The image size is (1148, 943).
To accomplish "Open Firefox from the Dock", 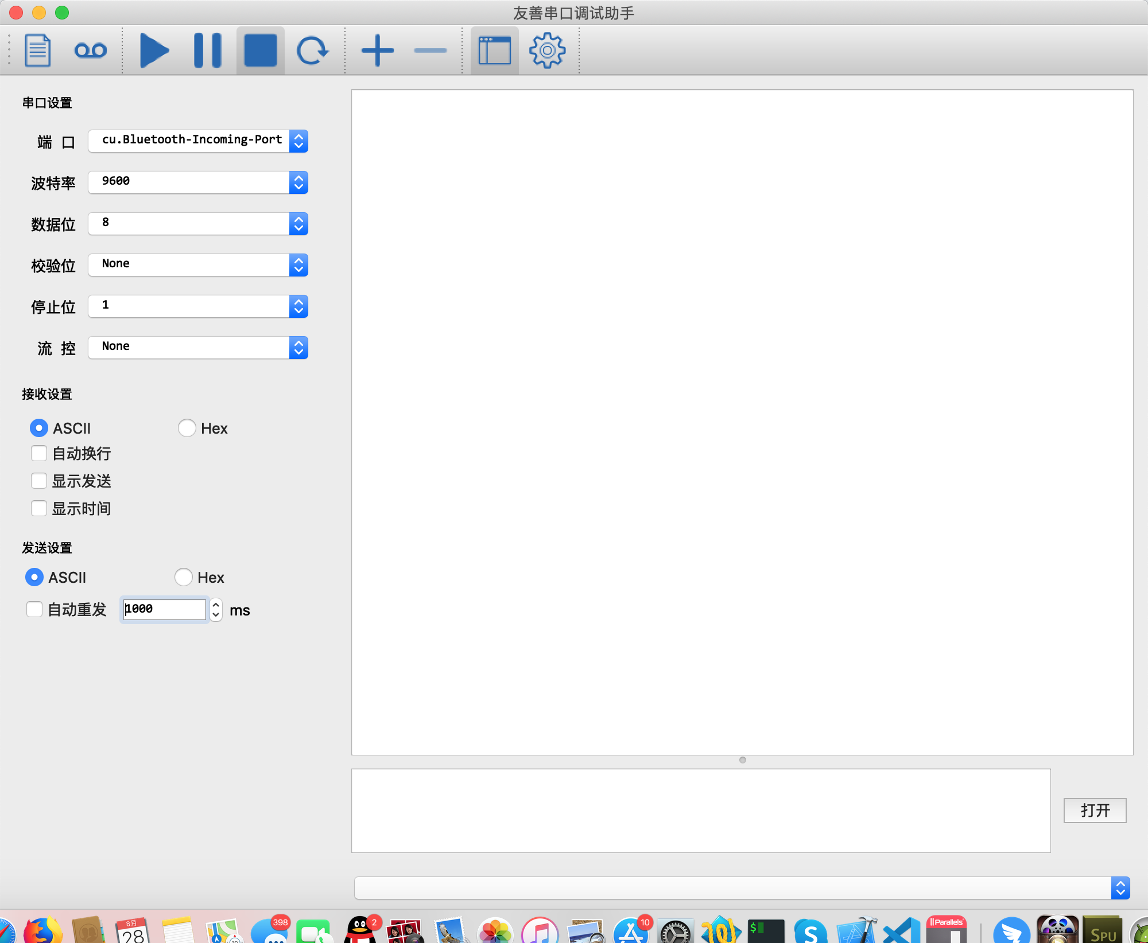I will (x=42, y=930).
